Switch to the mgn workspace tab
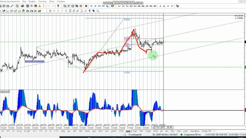 135,131
